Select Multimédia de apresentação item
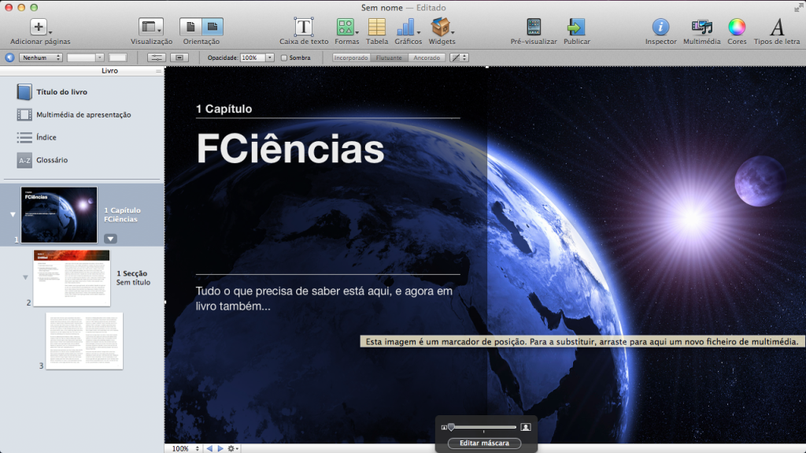The width and height of the screenshot is (806, 453). coord(73,115)
